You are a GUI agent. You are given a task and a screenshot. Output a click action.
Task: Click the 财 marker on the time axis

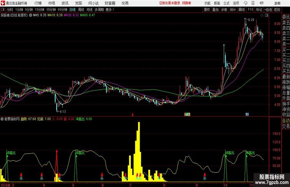coord(247,114)
